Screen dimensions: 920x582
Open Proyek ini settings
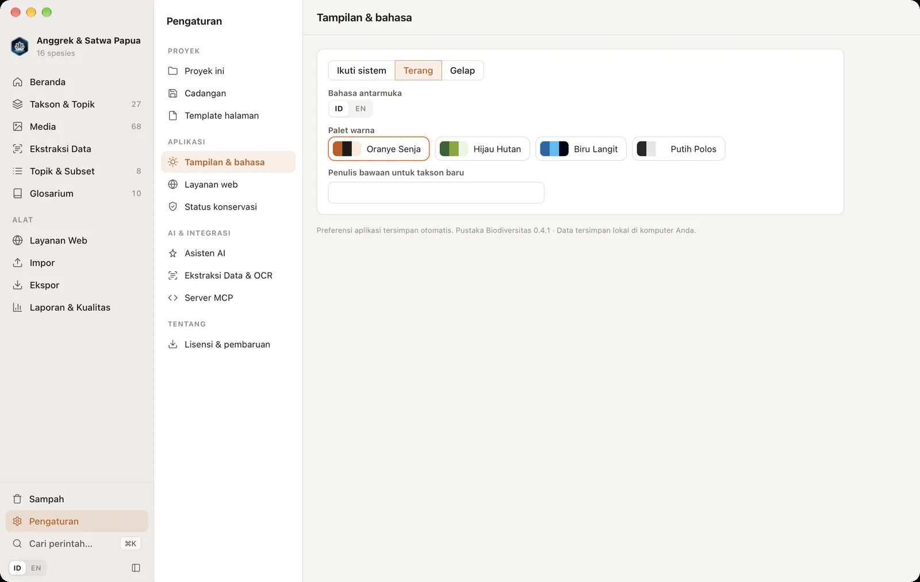click(x=228, y=71)
